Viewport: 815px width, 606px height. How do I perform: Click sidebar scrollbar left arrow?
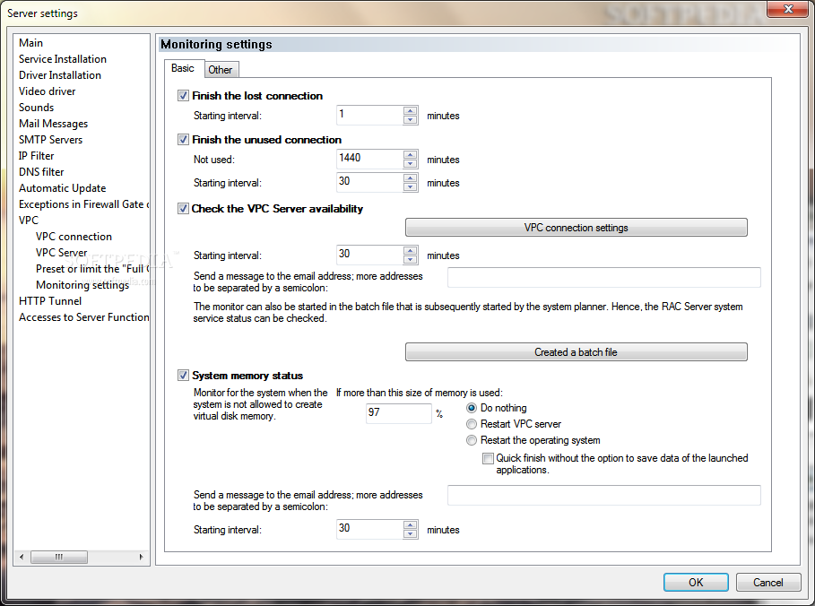tap(22, 558)
